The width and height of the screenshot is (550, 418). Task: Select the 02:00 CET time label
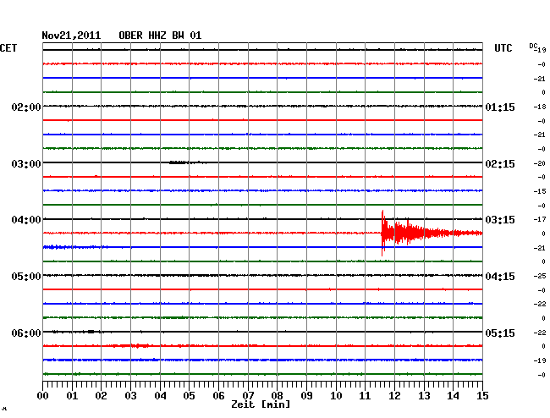tap(26, 107)
